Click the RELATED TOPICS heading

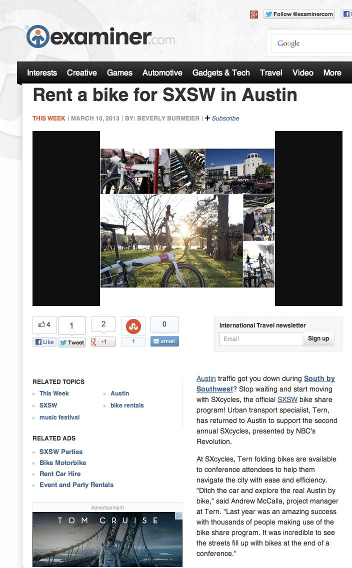pyautogui.click(x=58, y=382)
